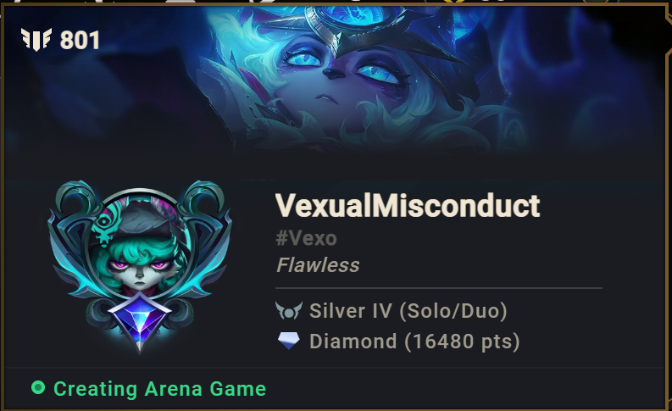
Task: Click the blue diamond gem on profile crest
Action: click(140, 319)
